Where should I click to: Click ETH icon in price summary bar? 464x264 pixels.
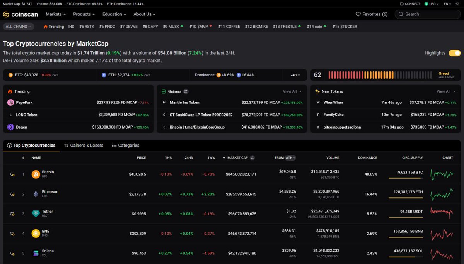[x=104, y=75]
